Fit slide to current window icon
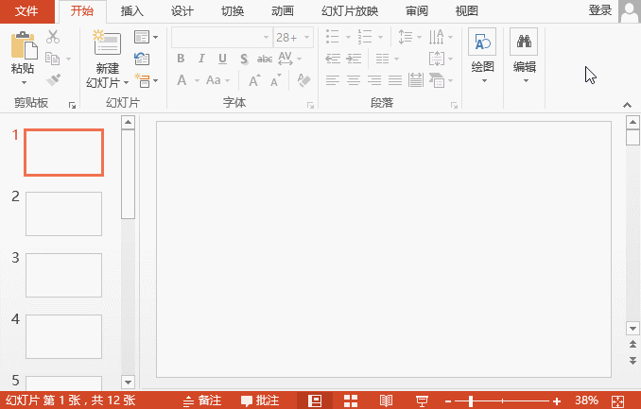The image size is (641, 409). click(x=617, y=401)
